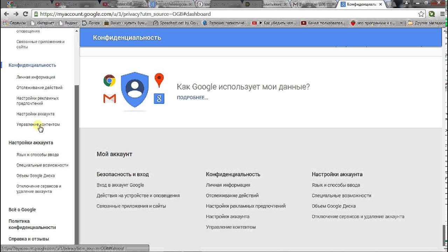Image resolution: width=448 pixels, height=252 pixels.
Task: Open Отключение сервисов и удаление аккаунта under Мой аккаунт
Action: point(358,216)
